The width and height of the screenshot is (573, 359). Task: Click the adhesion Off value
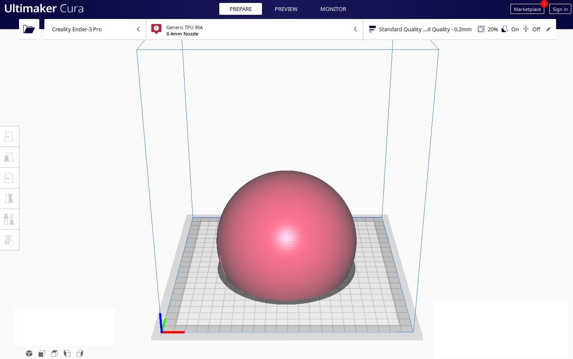536,29
